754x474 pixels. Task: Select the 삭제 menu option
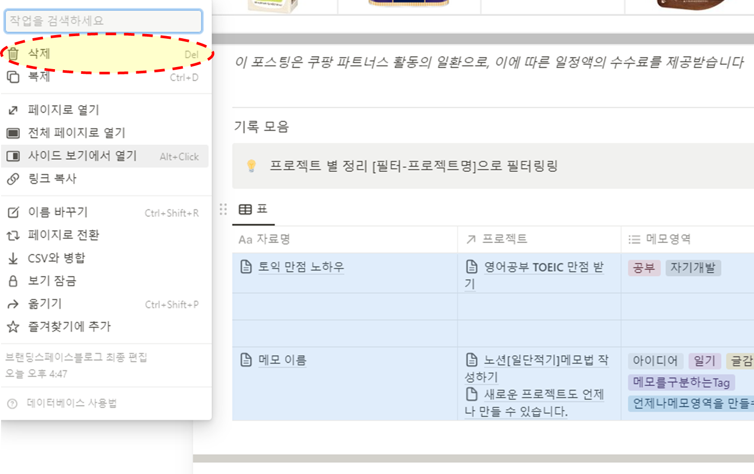click(105, 54)
